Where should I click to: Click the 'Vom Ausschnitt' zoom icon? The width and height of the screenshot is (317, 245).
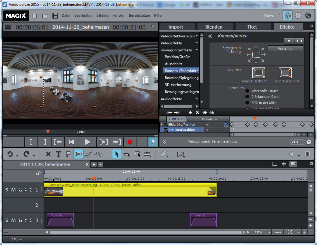point(258,73)
